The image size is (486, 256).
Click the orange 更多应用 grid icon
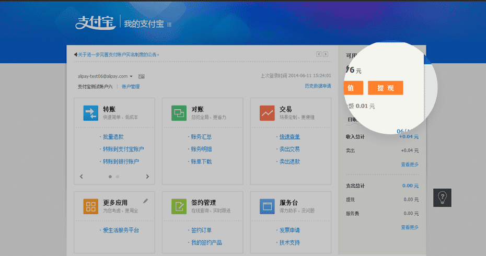tap(91, 206)
